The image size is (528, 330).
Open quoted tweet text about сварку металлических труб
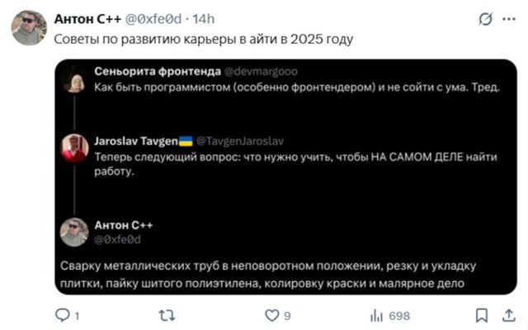tap(268, 275)
